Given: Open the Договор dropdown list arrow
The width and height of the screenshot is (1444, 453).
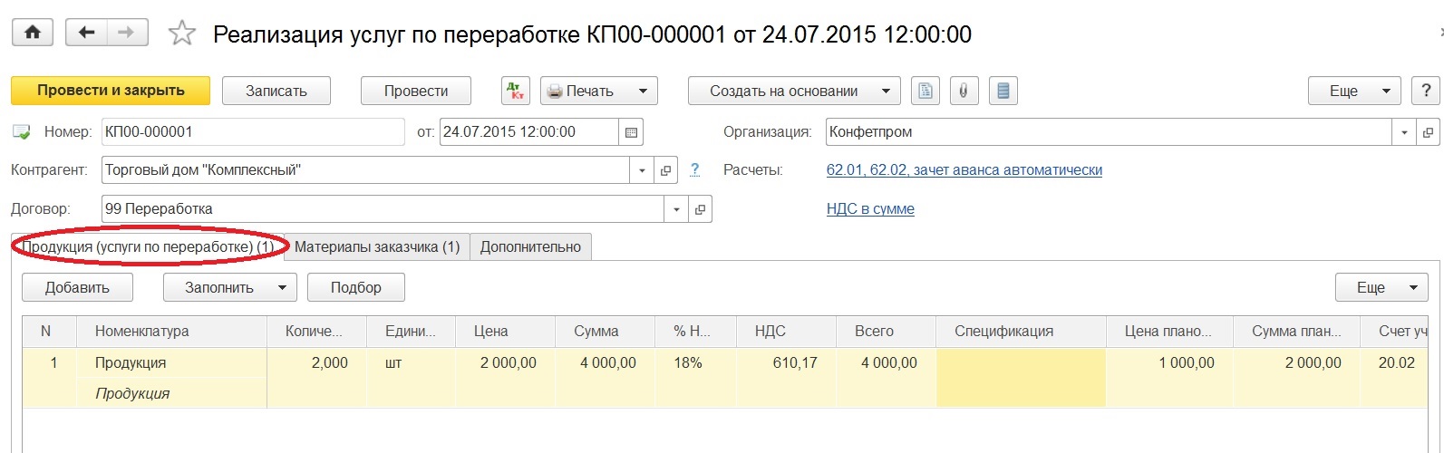Looking at the screenshot, I should (x=676, y=209).
